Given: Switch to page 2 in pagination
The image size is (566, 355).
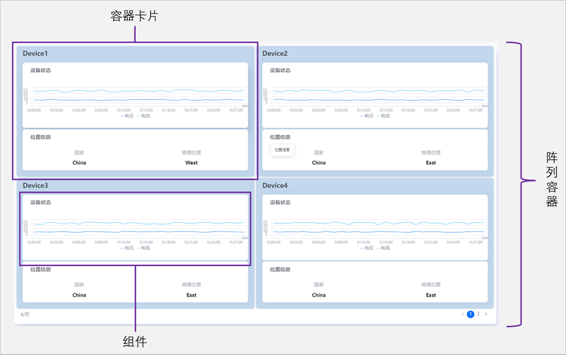Looking at the screenshot, I should tap(478, 314).
